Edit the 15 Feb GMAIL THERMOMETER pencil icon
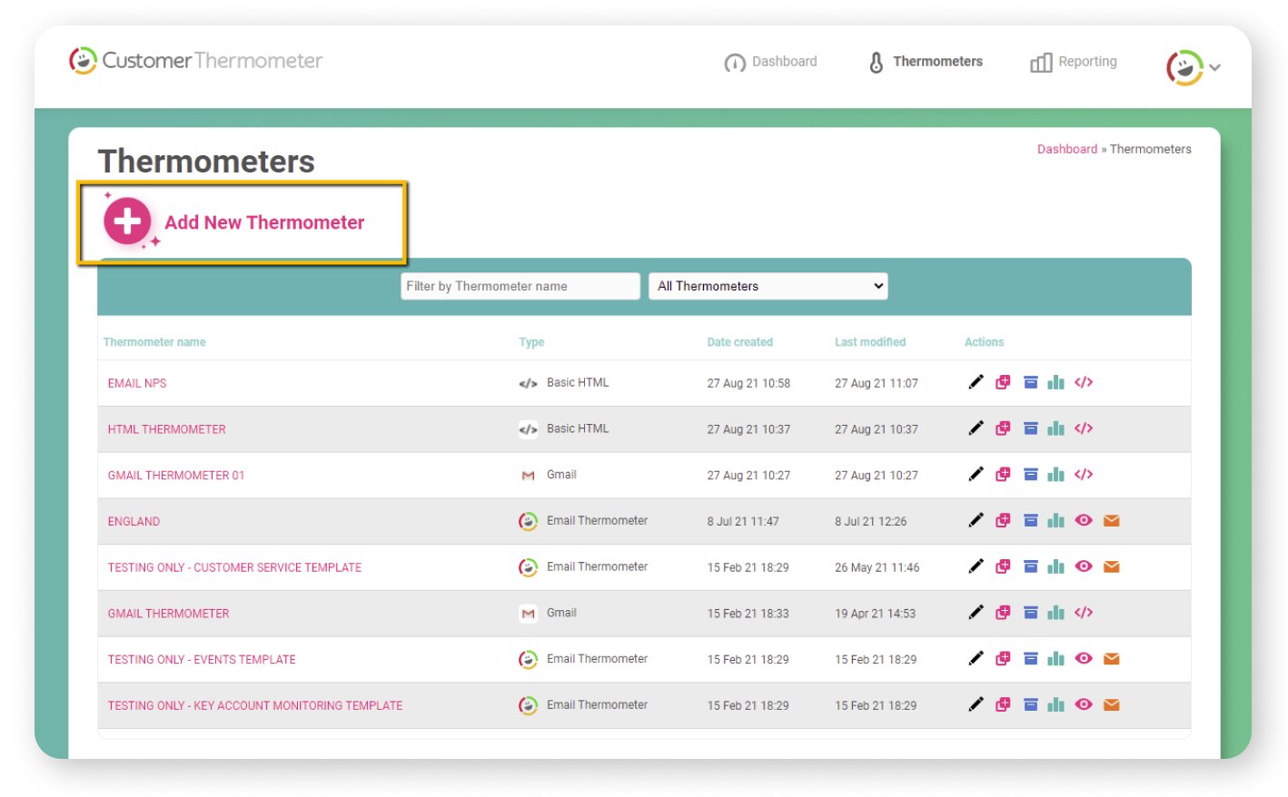The height and width of the screenshot is (797, 1288). pyautogui.click(x=976, y=613)
